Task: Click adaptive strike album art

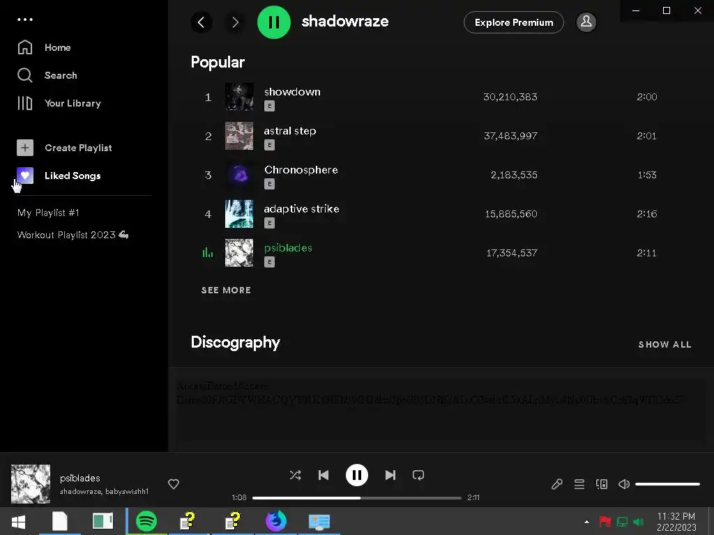Action: click(x=239, y=214)
